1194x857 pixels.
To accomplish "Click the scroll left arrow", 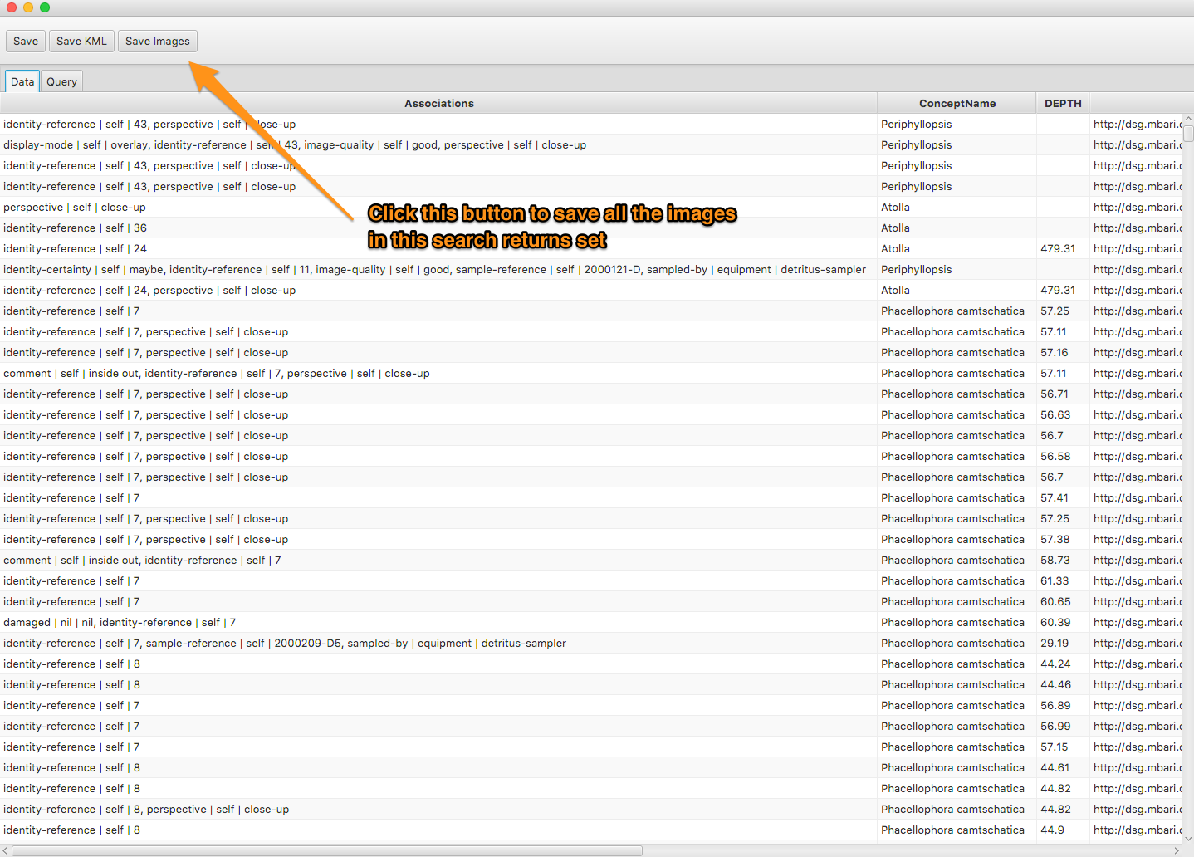I will point(5,850).
